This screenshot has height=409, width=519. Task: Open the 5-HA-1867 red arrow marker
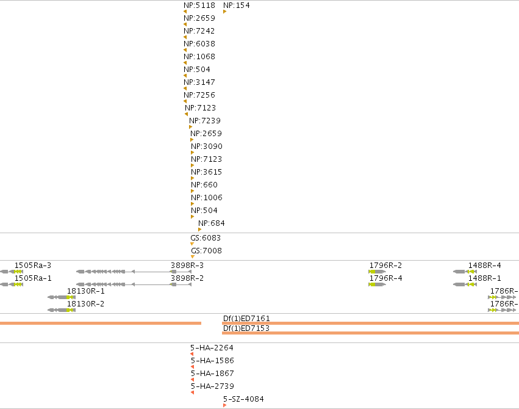coord(192,380)
